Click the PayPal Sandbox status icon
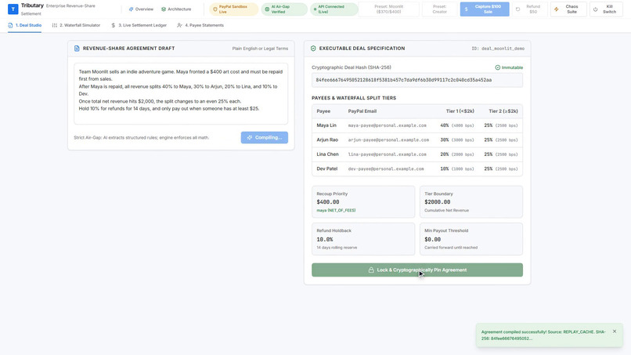 point(215,9)
